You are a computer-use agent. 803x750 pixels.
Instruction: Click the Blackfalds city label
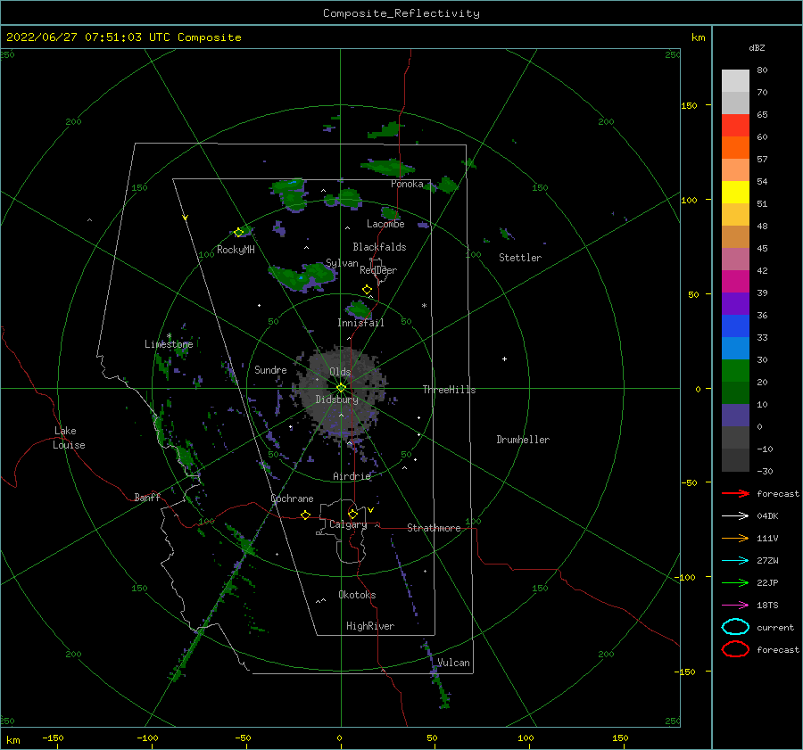pos(379,247)
